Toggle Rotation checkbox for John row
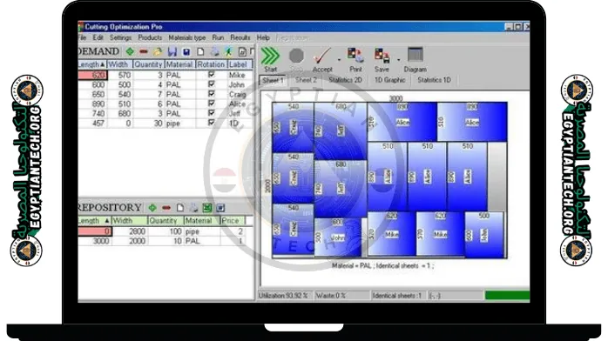Image resolution: width=608 pixels, height=341 pixels. [212, 84]
